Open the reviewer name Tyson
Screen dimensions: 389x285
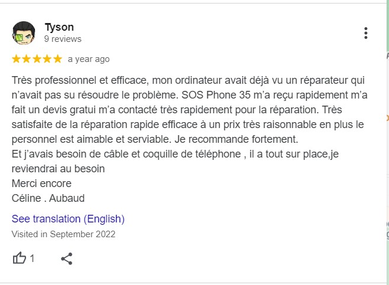[59, 27]
